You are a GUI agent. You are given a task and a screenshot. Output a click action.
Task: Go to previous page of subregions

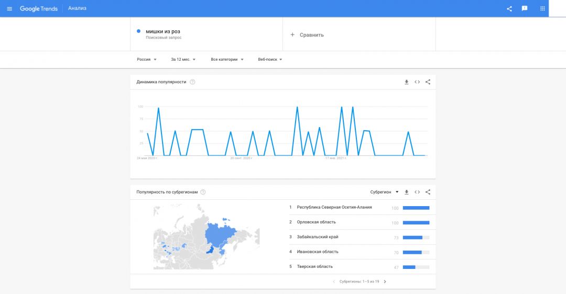pyautogui.click(x=333, y=282)
